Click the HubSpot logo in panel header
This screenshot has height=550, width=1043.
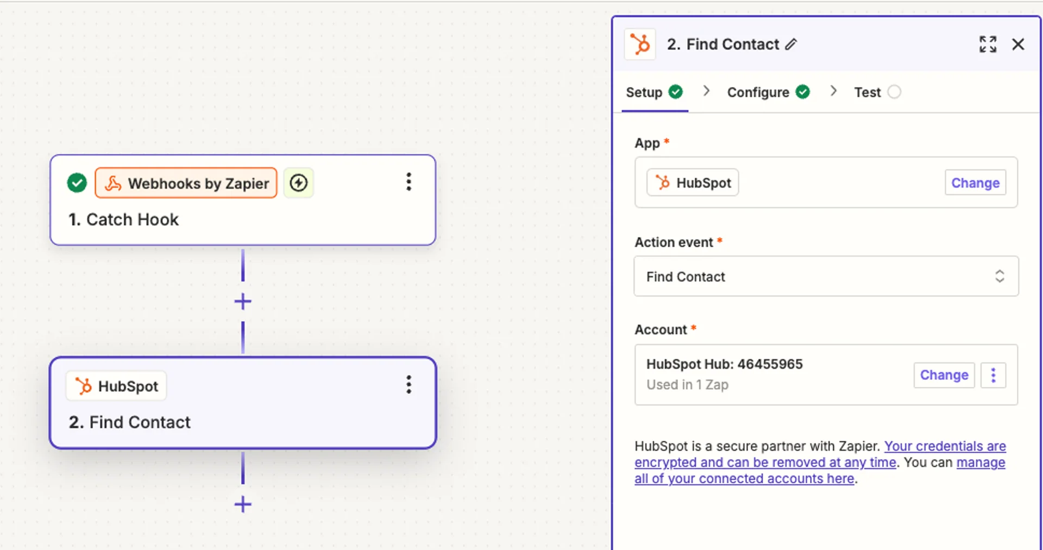[640, 44]
